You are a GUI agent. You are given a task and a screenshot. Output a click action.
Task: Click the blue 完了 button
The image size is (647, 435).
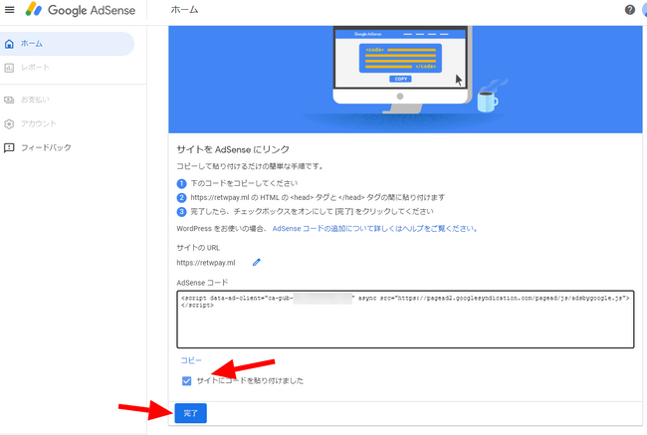[191, 413]
